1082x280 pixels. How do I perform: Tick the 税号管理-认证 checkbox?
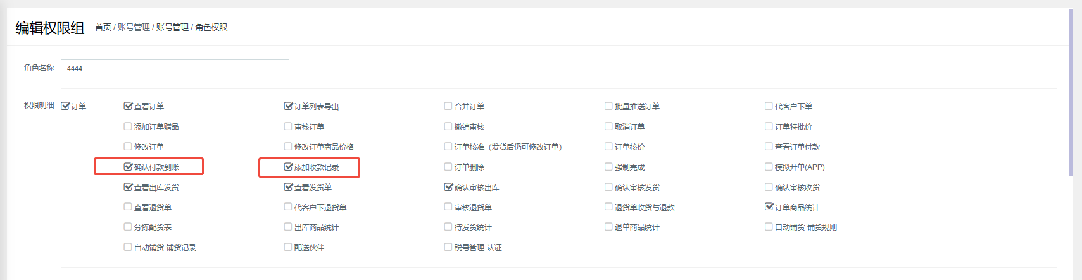pos(448,247)
